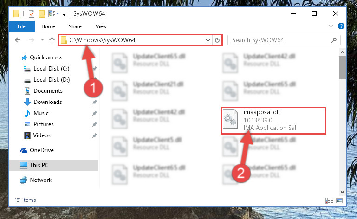357x219 pixels.
Task: Open Downloads in Quick access
Action: 48,102
